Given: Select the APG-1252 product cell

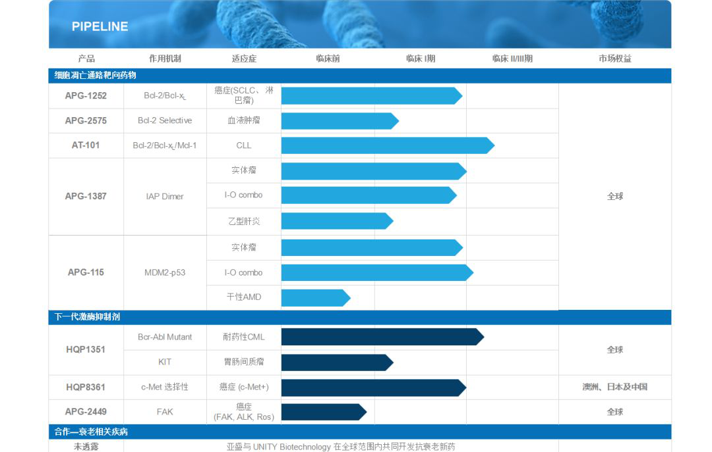Looking at the screenshot, I should 86,95.
